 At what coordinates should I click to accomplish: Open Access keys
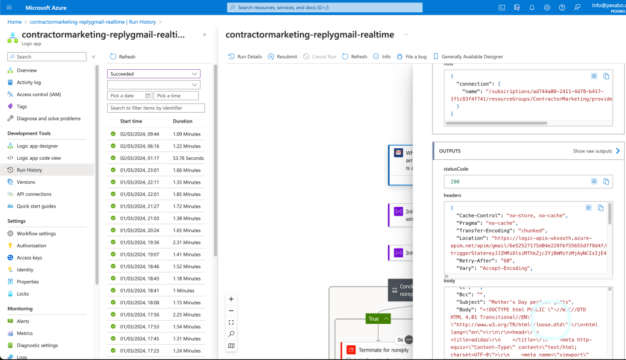pos(29,258)
